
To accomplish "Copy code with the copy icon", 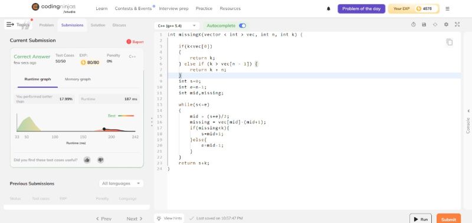I will pyautogui.click(x=450, y=42).
